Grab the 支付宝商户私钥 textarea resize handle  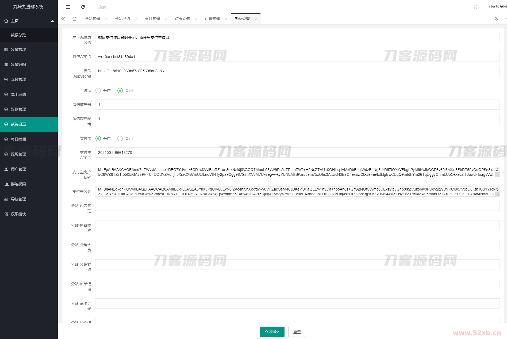(x=497, y=175)
